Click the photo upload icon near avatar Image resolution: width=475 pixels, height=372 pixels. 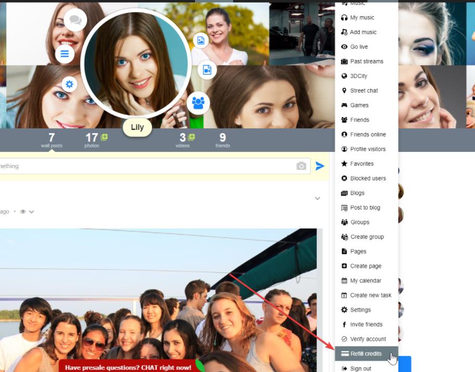point(201,40)
